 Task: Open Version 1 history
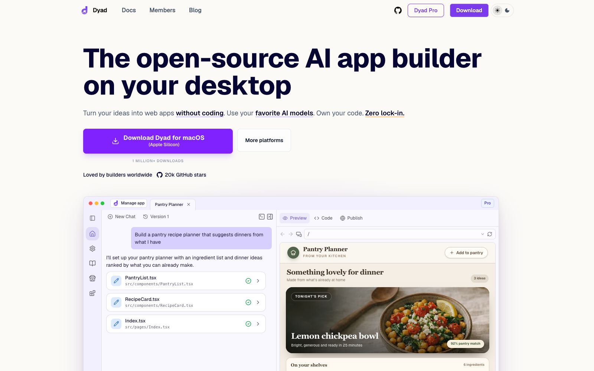coord(156,217)
